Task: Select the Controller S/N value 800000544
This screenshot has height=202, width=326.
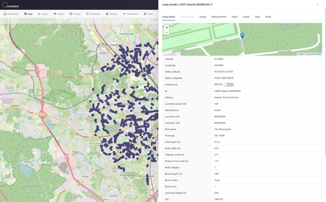Action: pos(220,123)
